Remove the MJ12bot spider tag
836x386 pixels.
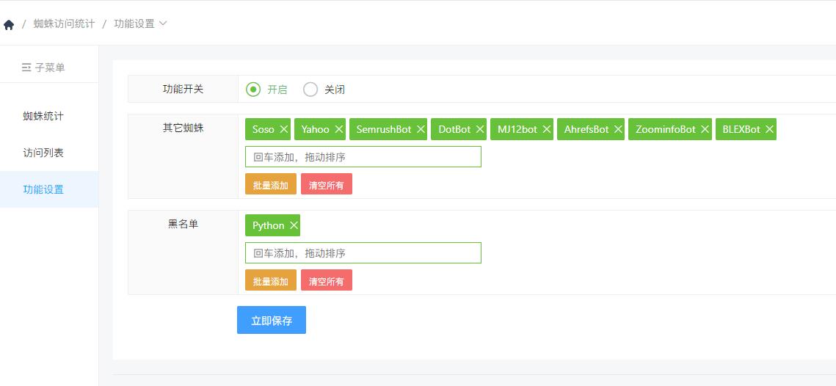(x=547, y=130)
